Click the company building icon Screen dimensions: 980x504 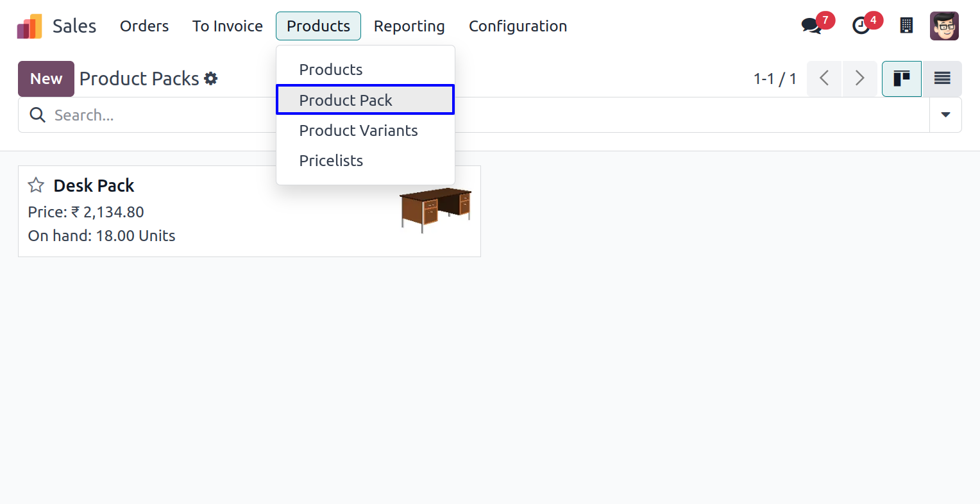click(x=906, y=26)
